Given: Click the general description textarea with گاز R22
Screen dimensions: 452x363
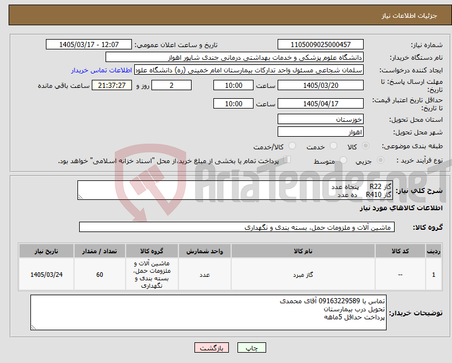Looking at the screenshot, I should pos(235,190).
